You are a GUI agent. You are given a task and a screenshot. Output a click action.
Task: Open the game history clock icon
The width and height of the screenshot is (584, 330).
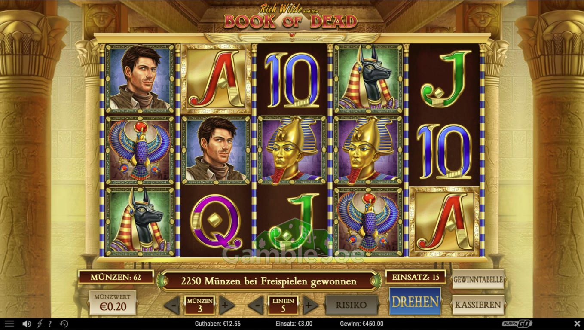click(x=64, y=324)
